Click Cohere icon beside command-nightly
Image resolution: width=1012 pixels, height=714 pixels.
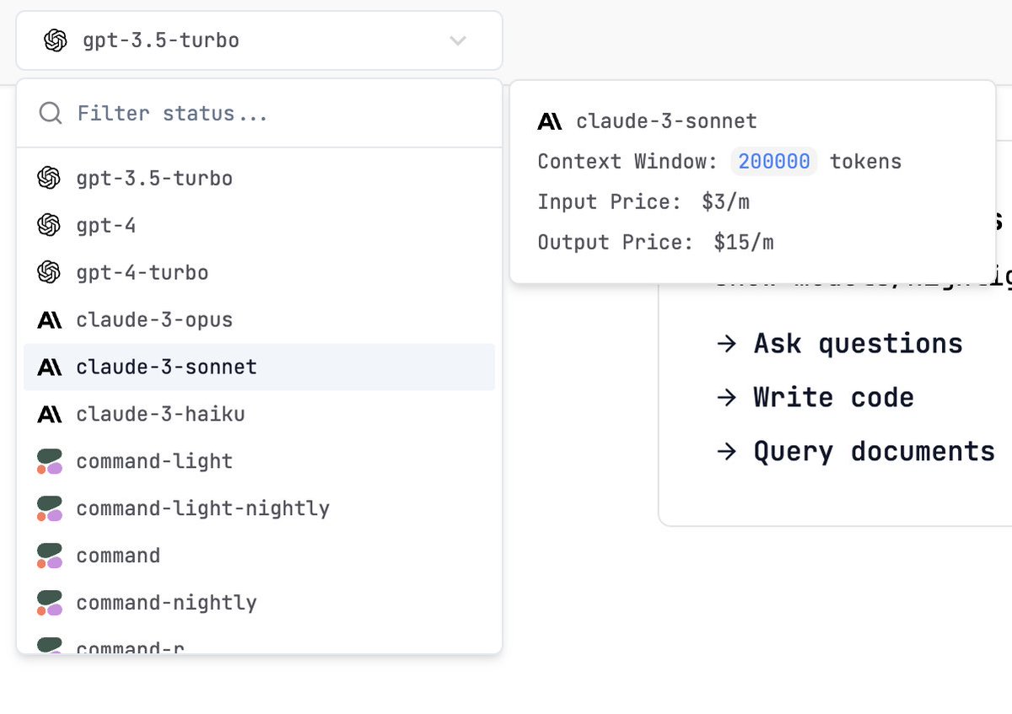50,603
